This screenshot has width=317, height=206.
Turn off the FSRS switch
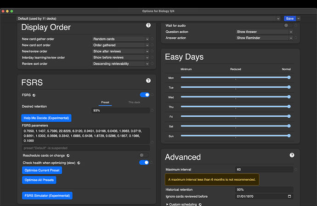click(x=145, y=95)
